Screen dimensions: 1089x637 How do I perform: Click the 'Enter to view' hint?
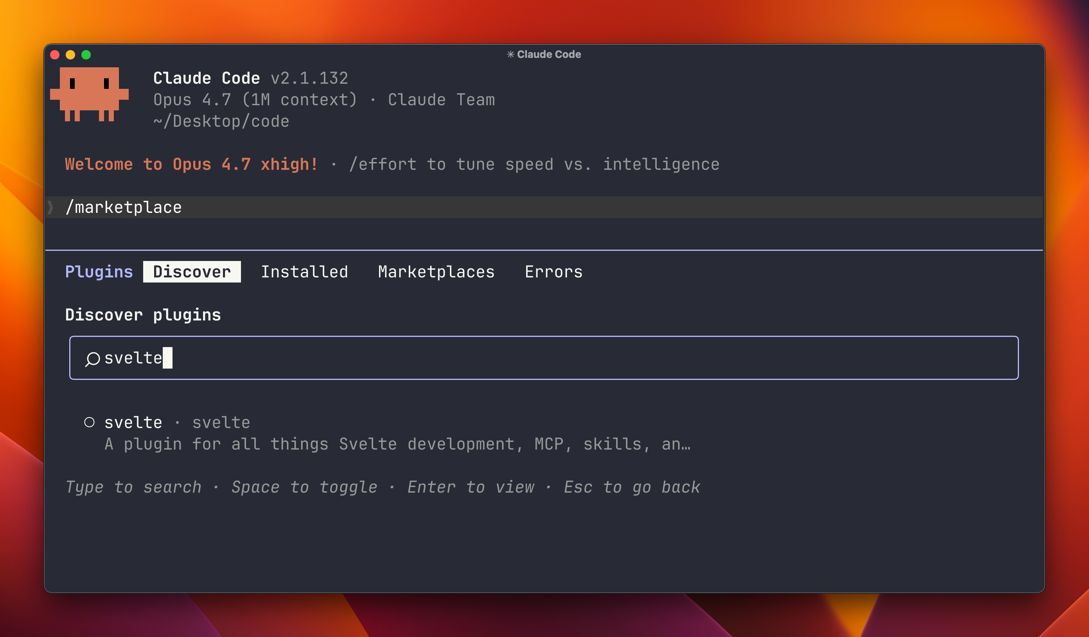[471, 487]
